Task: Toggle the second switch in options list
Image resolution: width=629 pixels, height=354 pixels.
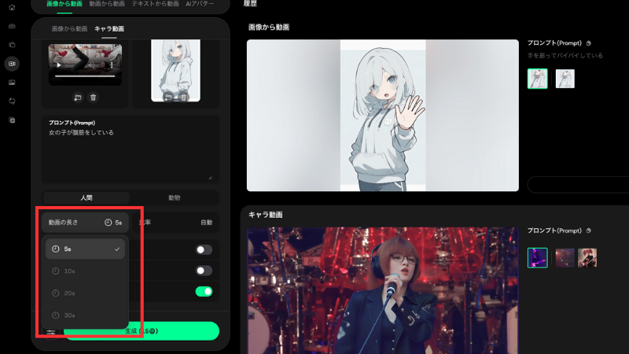Action: click(204, 271)
